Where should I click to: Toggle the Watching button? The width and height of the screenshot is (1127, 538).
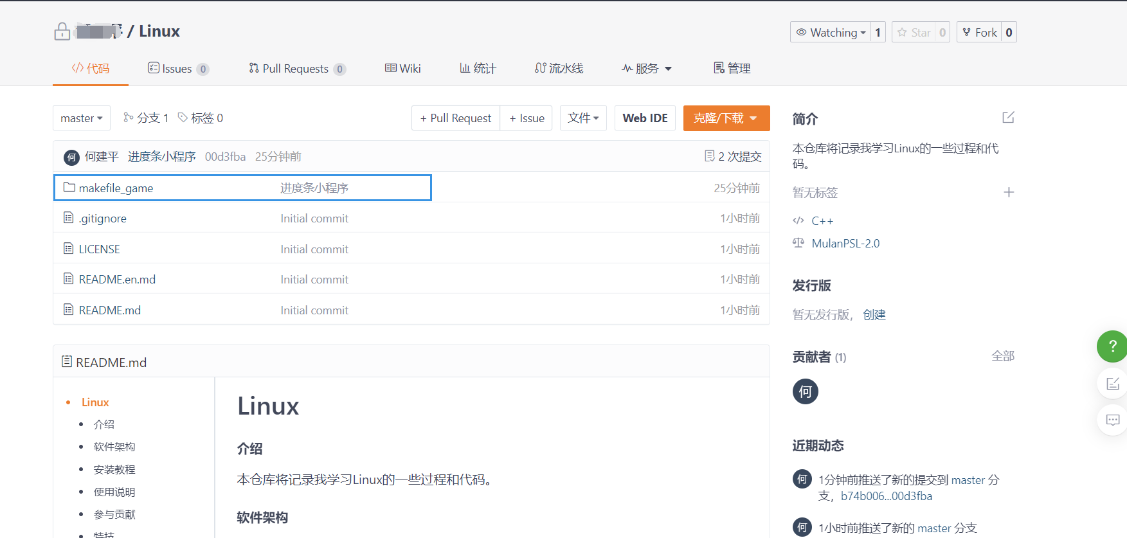[x=831, y=32]
